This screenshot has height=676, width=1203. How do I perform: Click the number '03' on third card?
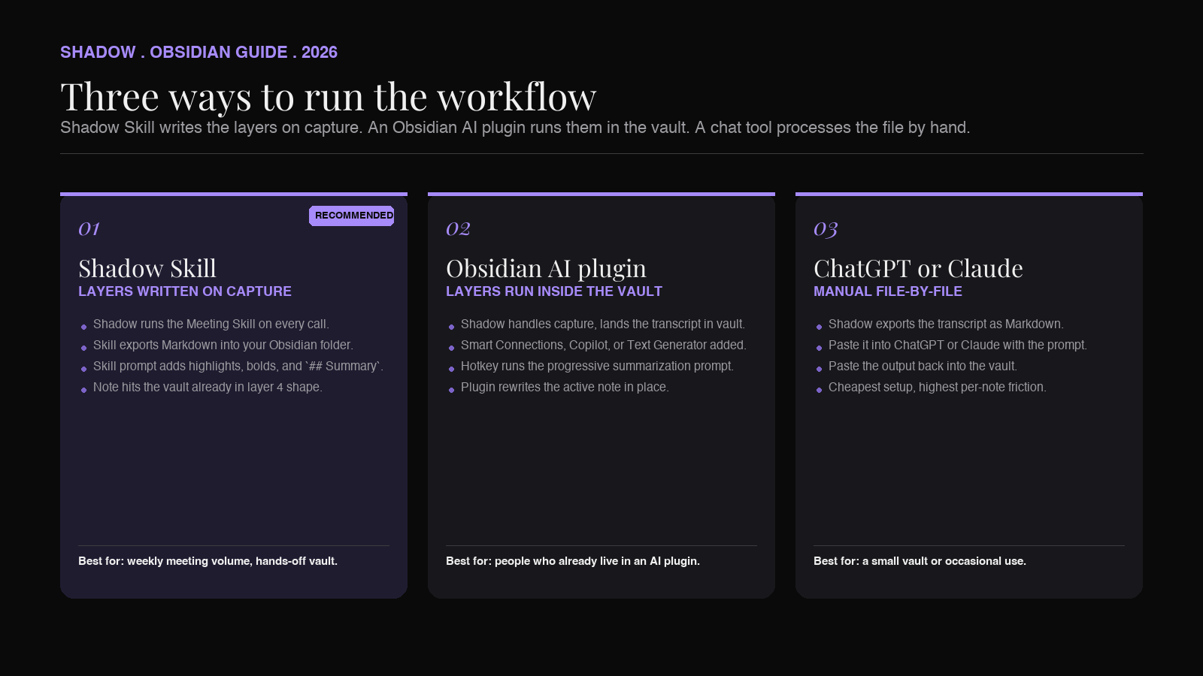coord(826,229)
